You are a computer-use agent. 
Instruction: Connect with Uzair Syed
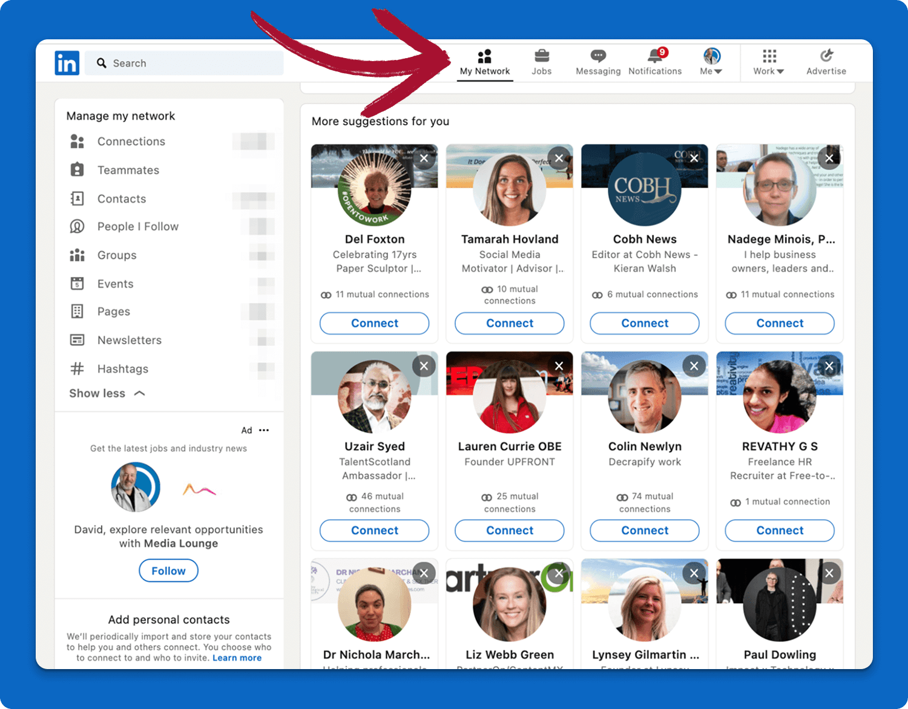click(x=375, y=531)
